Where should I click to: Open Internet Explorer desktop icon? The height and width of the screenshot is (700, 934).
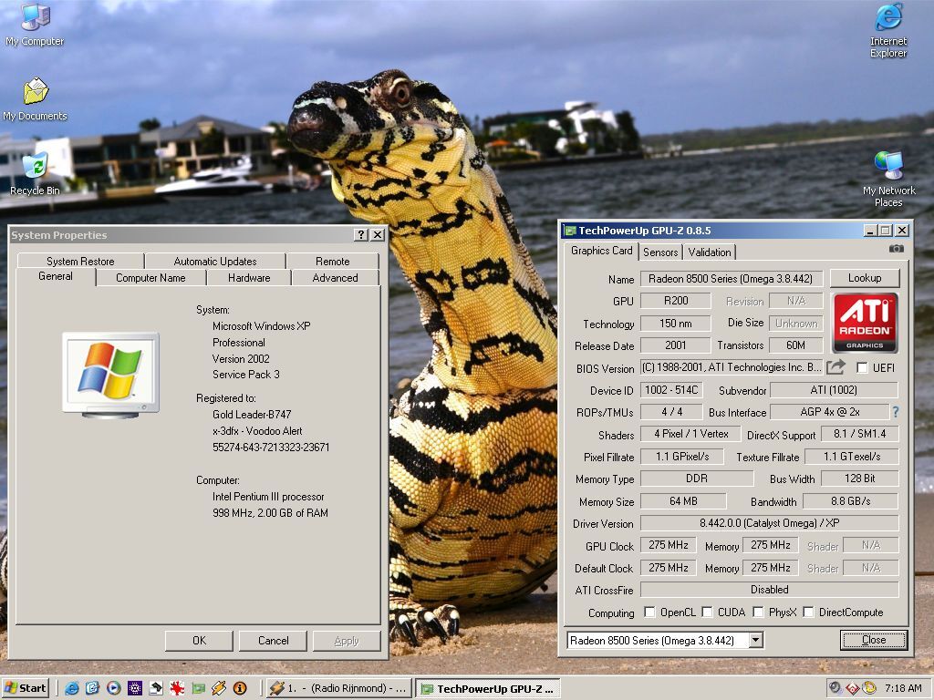point(888,18)
